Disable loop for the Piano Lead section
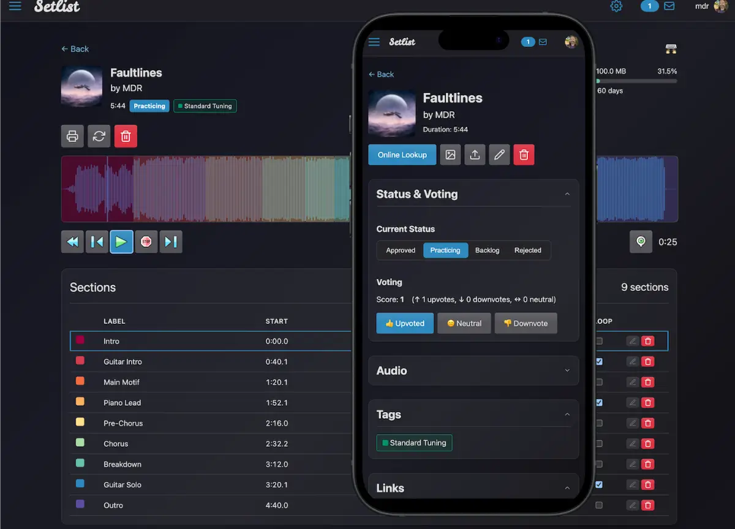This screenshot has width=735, height=529. (599, 403)
